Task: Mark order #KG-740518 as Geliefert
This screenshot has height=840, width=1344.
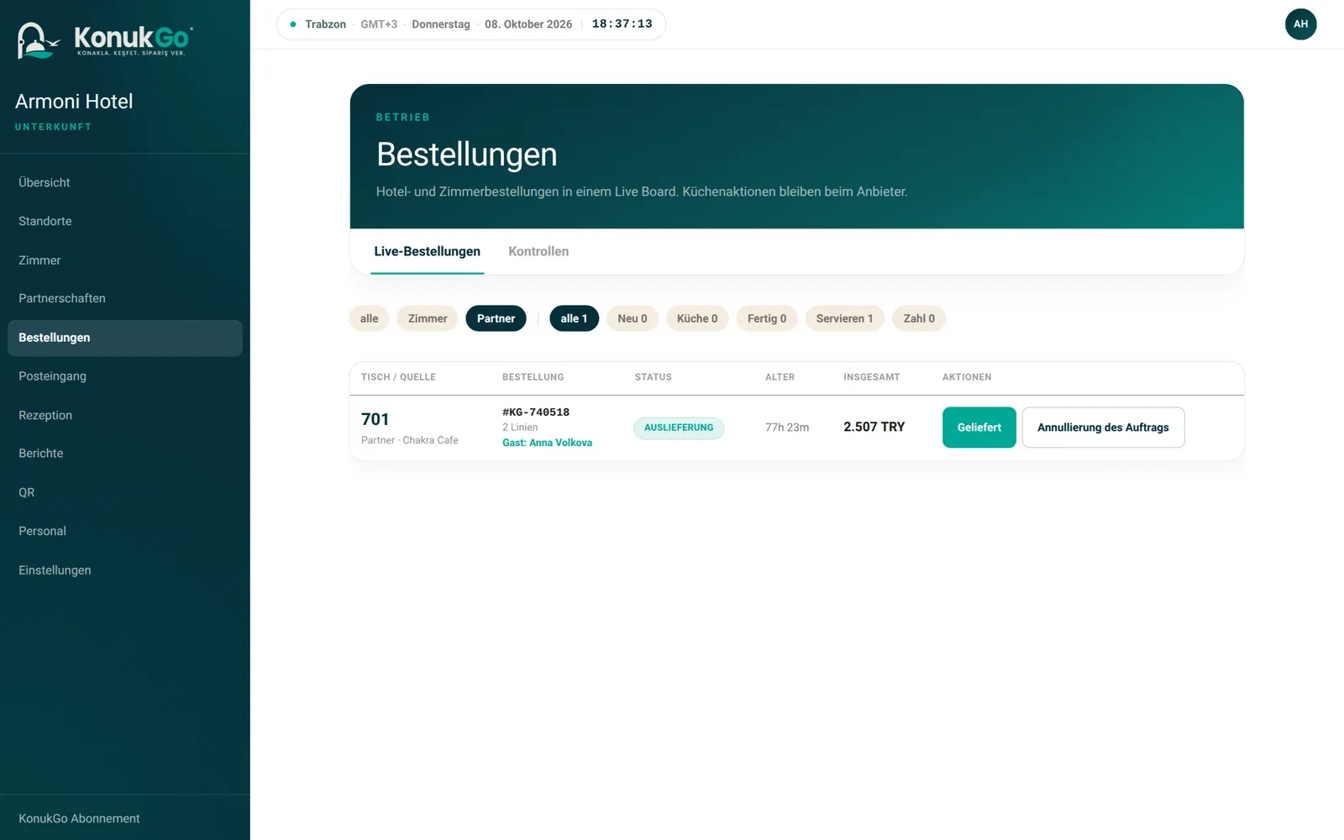Action: (x=979, y=428)
